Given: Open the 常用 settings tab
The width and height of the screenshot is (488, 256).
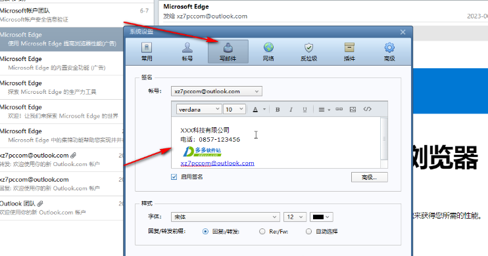Looking at the screenshot, I should pyautogui.click(x=147, y=52).
